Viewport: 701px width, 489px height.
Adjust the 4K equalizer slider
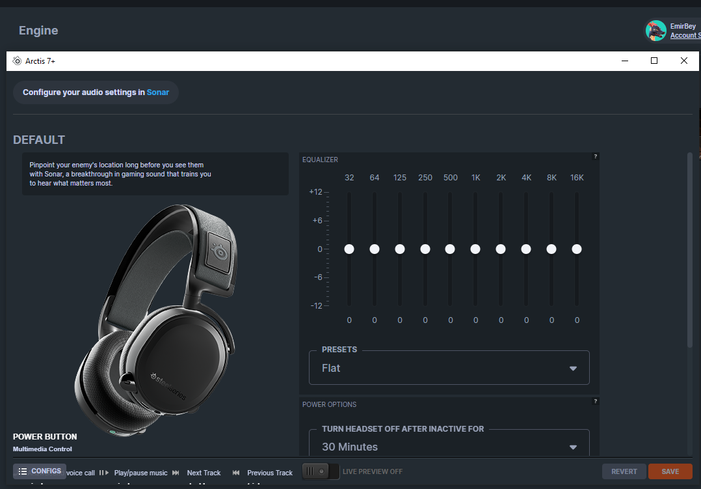[526, 249]
